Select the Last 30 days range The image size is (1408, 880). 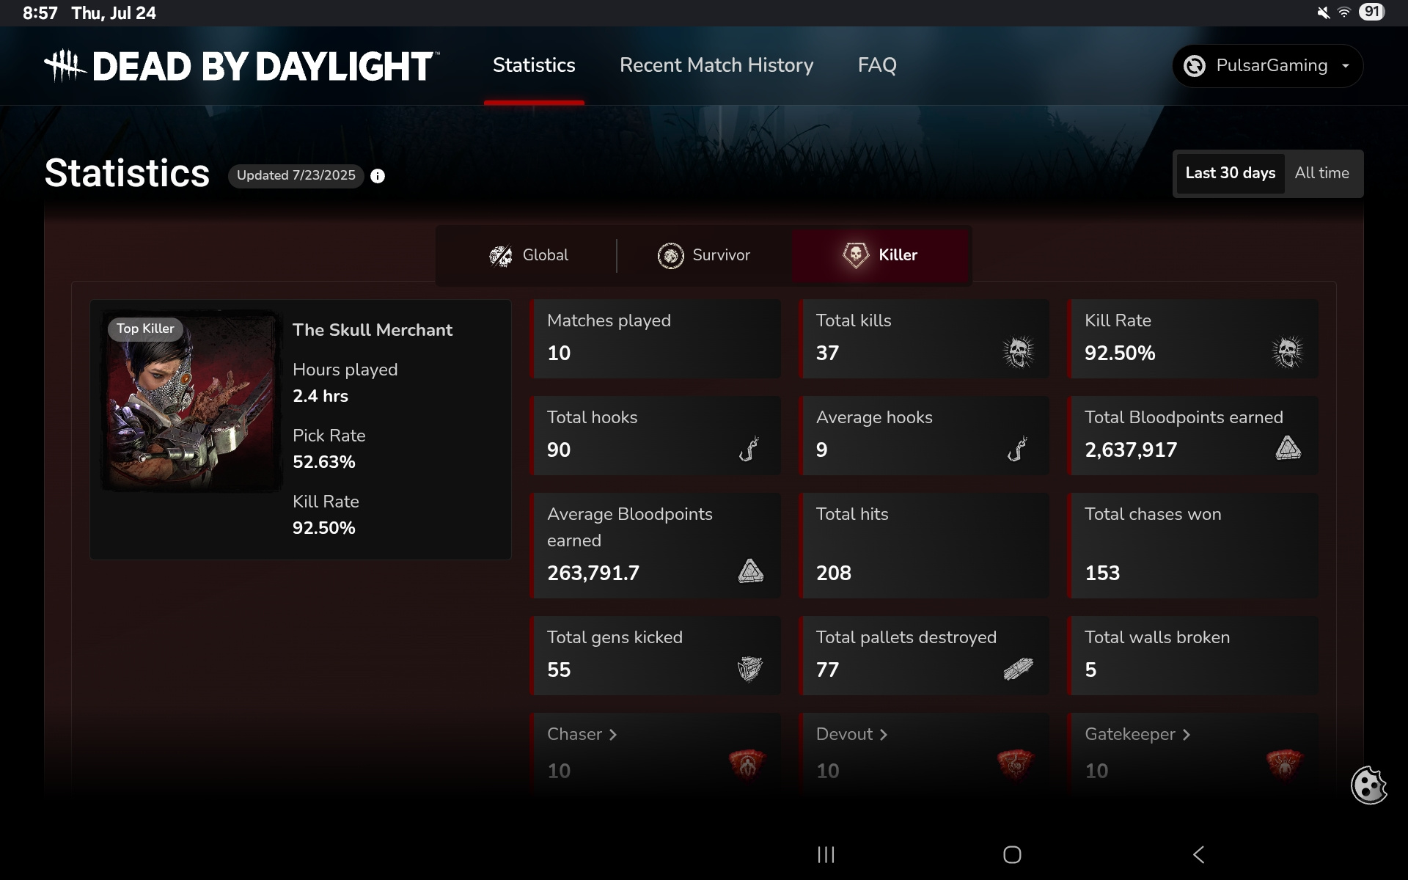tap(1230, 173)
